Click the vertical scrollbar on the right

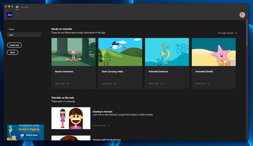pos(247,33)
